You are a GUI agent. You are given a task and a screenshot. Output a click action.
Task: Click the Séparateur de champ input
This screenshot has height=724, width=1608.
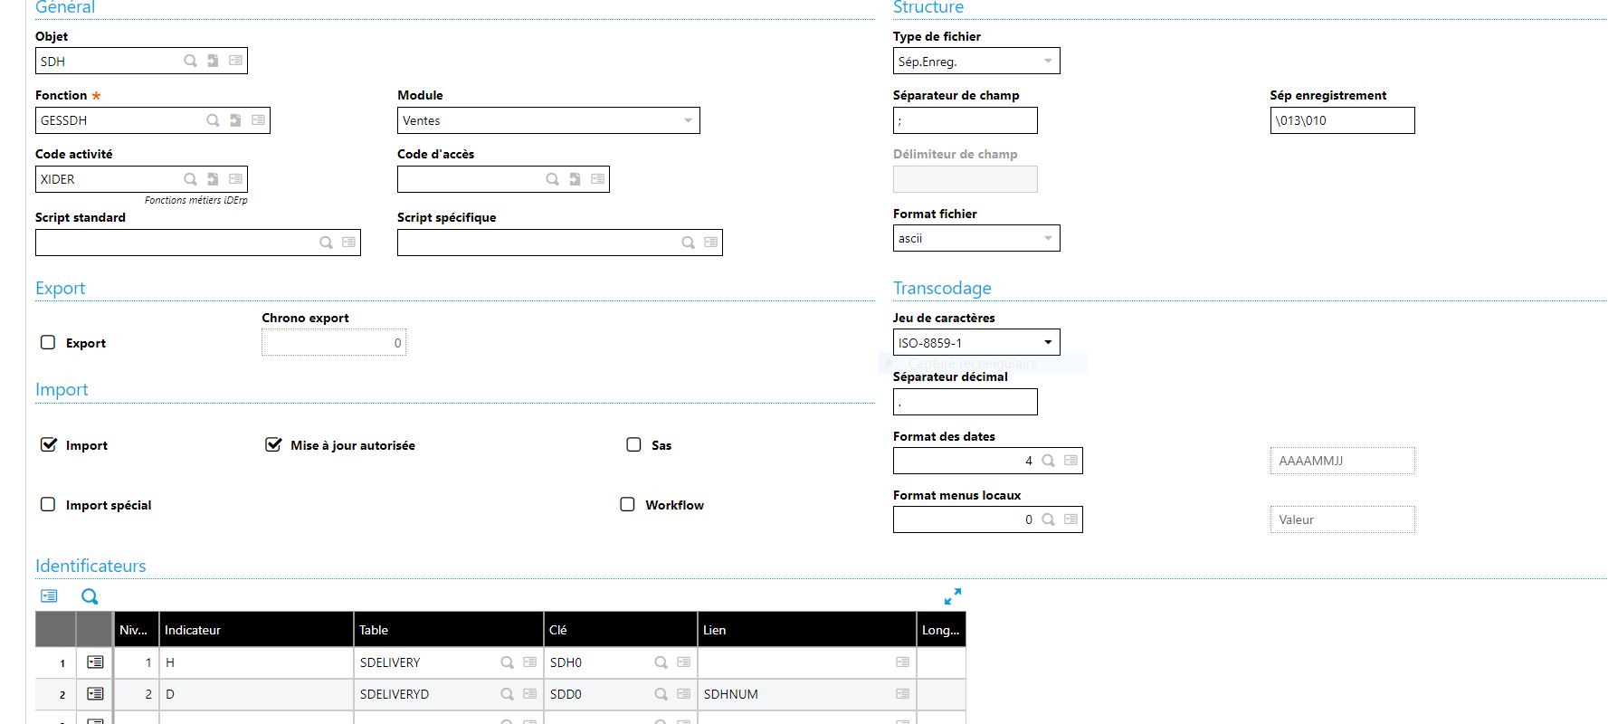[x=966, y=120]
